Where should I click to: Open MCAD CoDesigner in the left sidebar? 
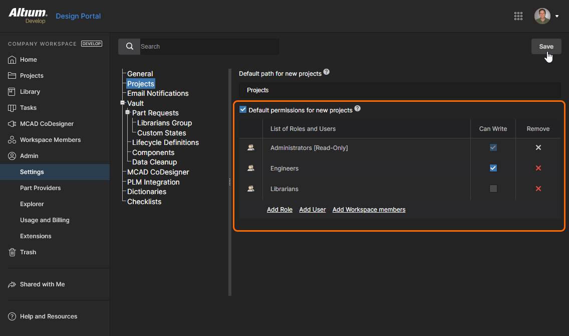tap(47, 124)
